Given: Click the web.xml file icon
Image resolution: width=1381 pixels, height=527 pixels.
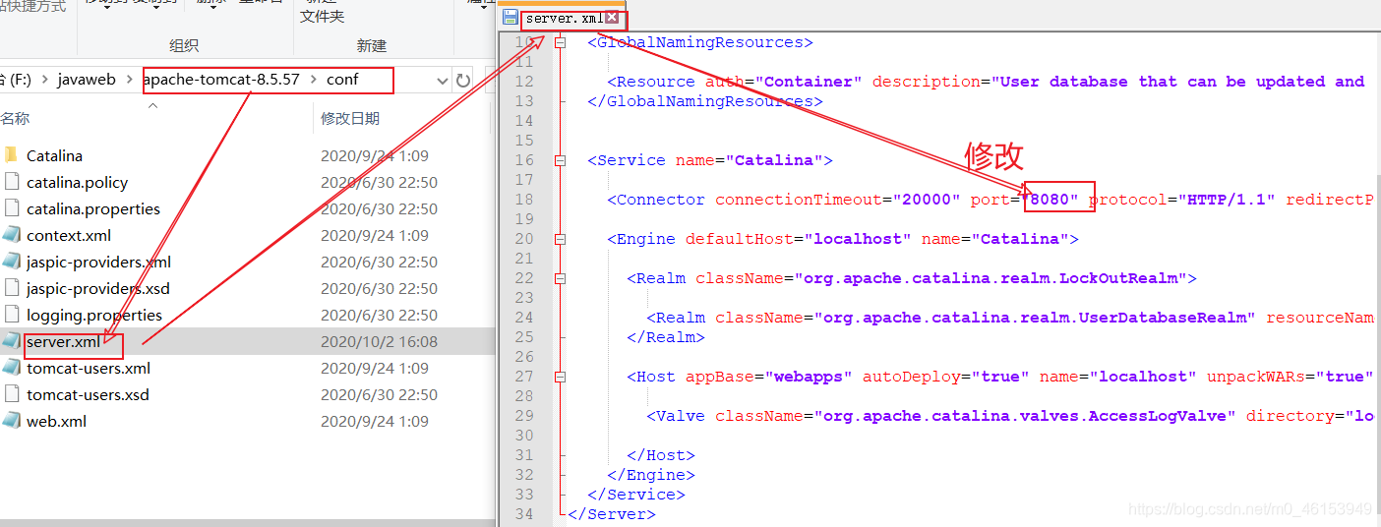Looking at the screenshot, I should coord(12,421).
